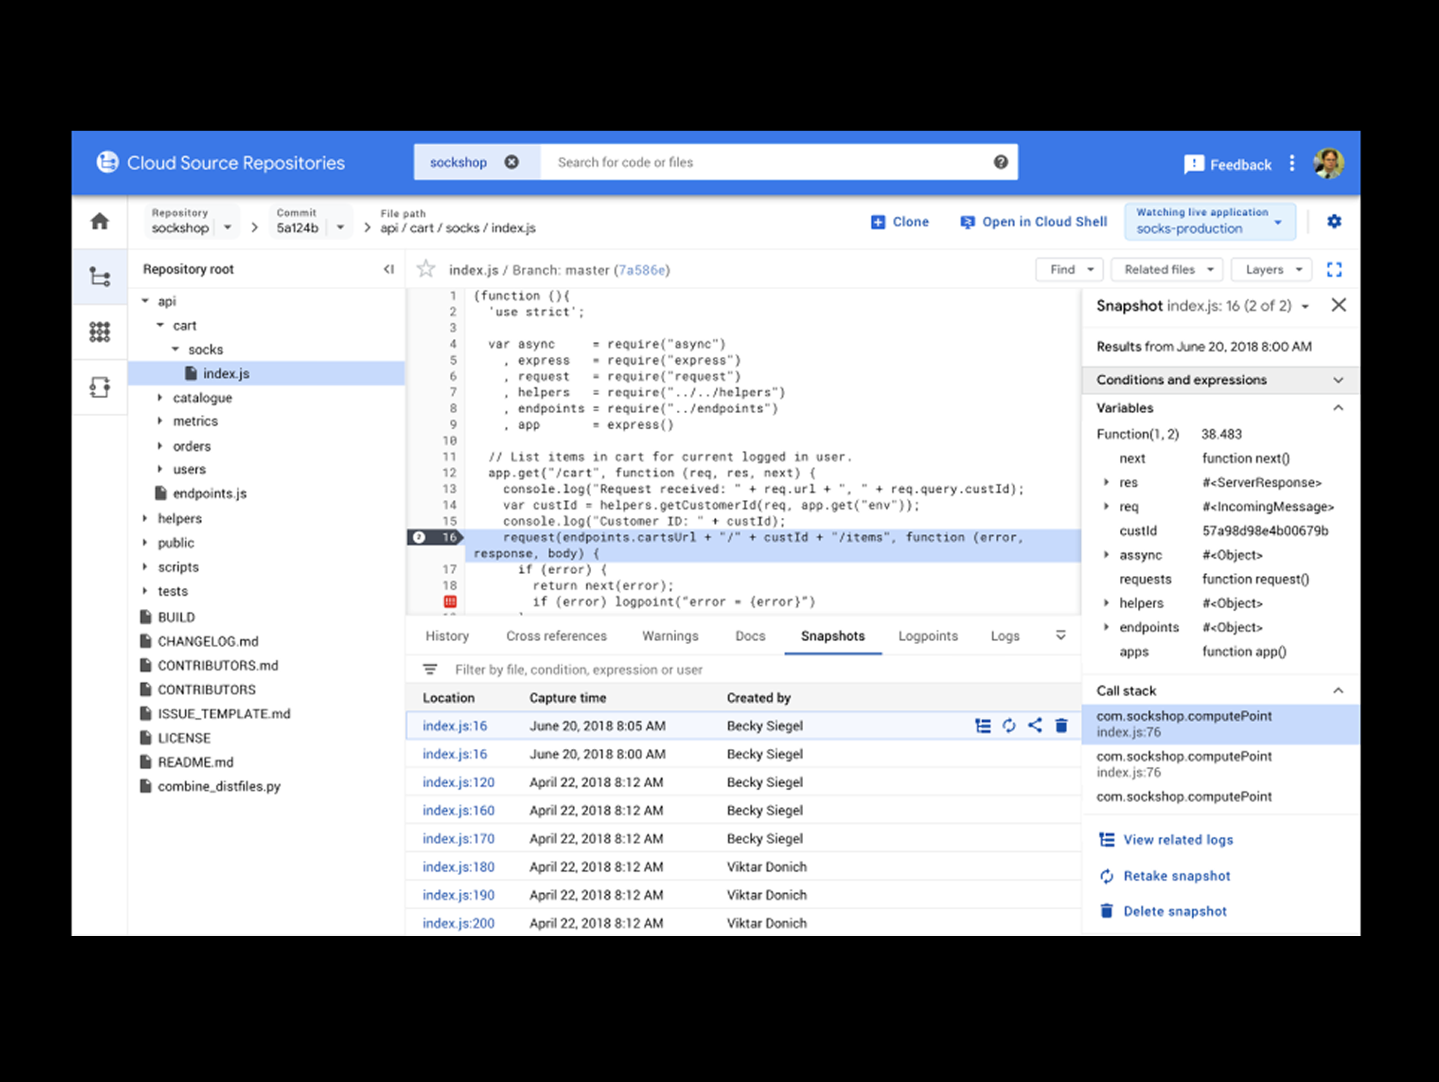Expand the helpers folder in the tree
Image resolution: width=1439 pixels, height=1082 pixels.
(144, 518)
